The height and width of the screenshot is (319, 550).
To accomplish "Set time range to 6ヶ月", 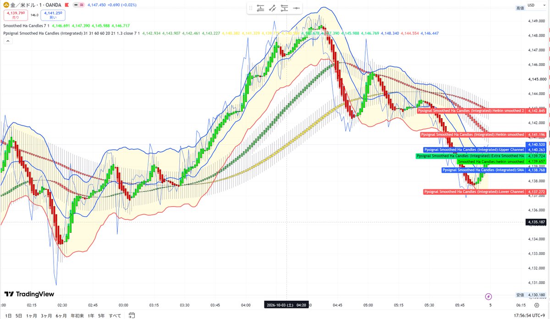I will point(61,315).
